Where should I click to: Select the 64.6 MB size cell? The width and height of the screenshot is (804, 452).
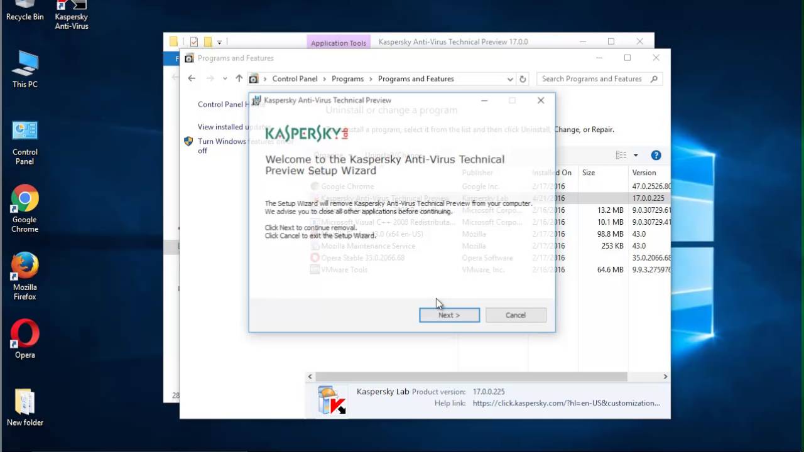[x=611, y=270]
